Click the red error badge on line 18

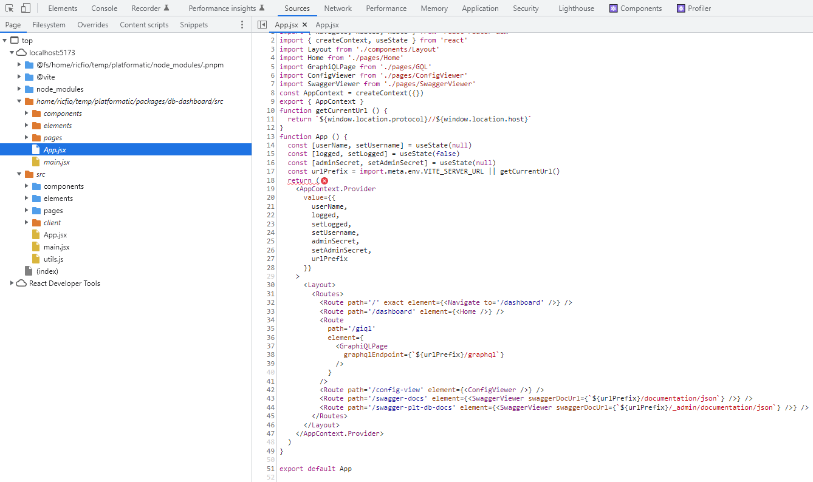click(324, 180)
